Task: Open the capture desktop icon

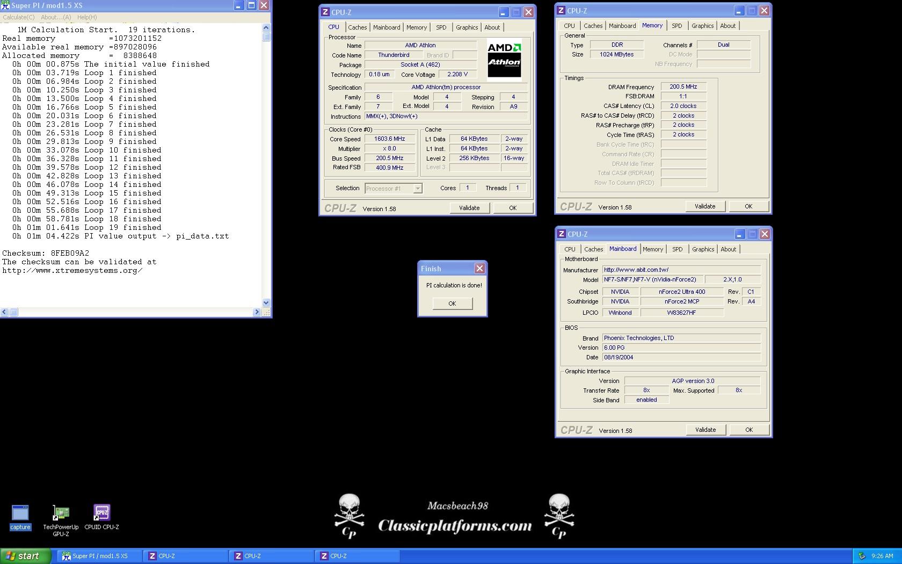Action: click(20, 517)
